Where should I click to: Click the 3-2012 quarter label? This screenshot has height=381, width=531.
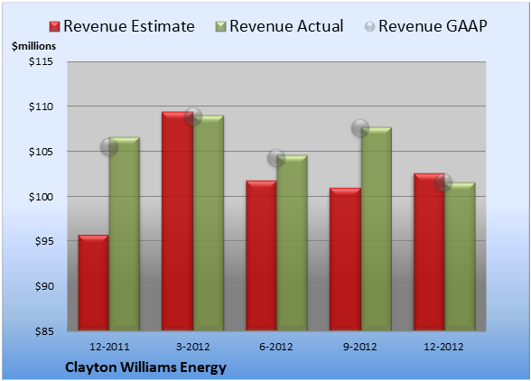coord(193,347)
